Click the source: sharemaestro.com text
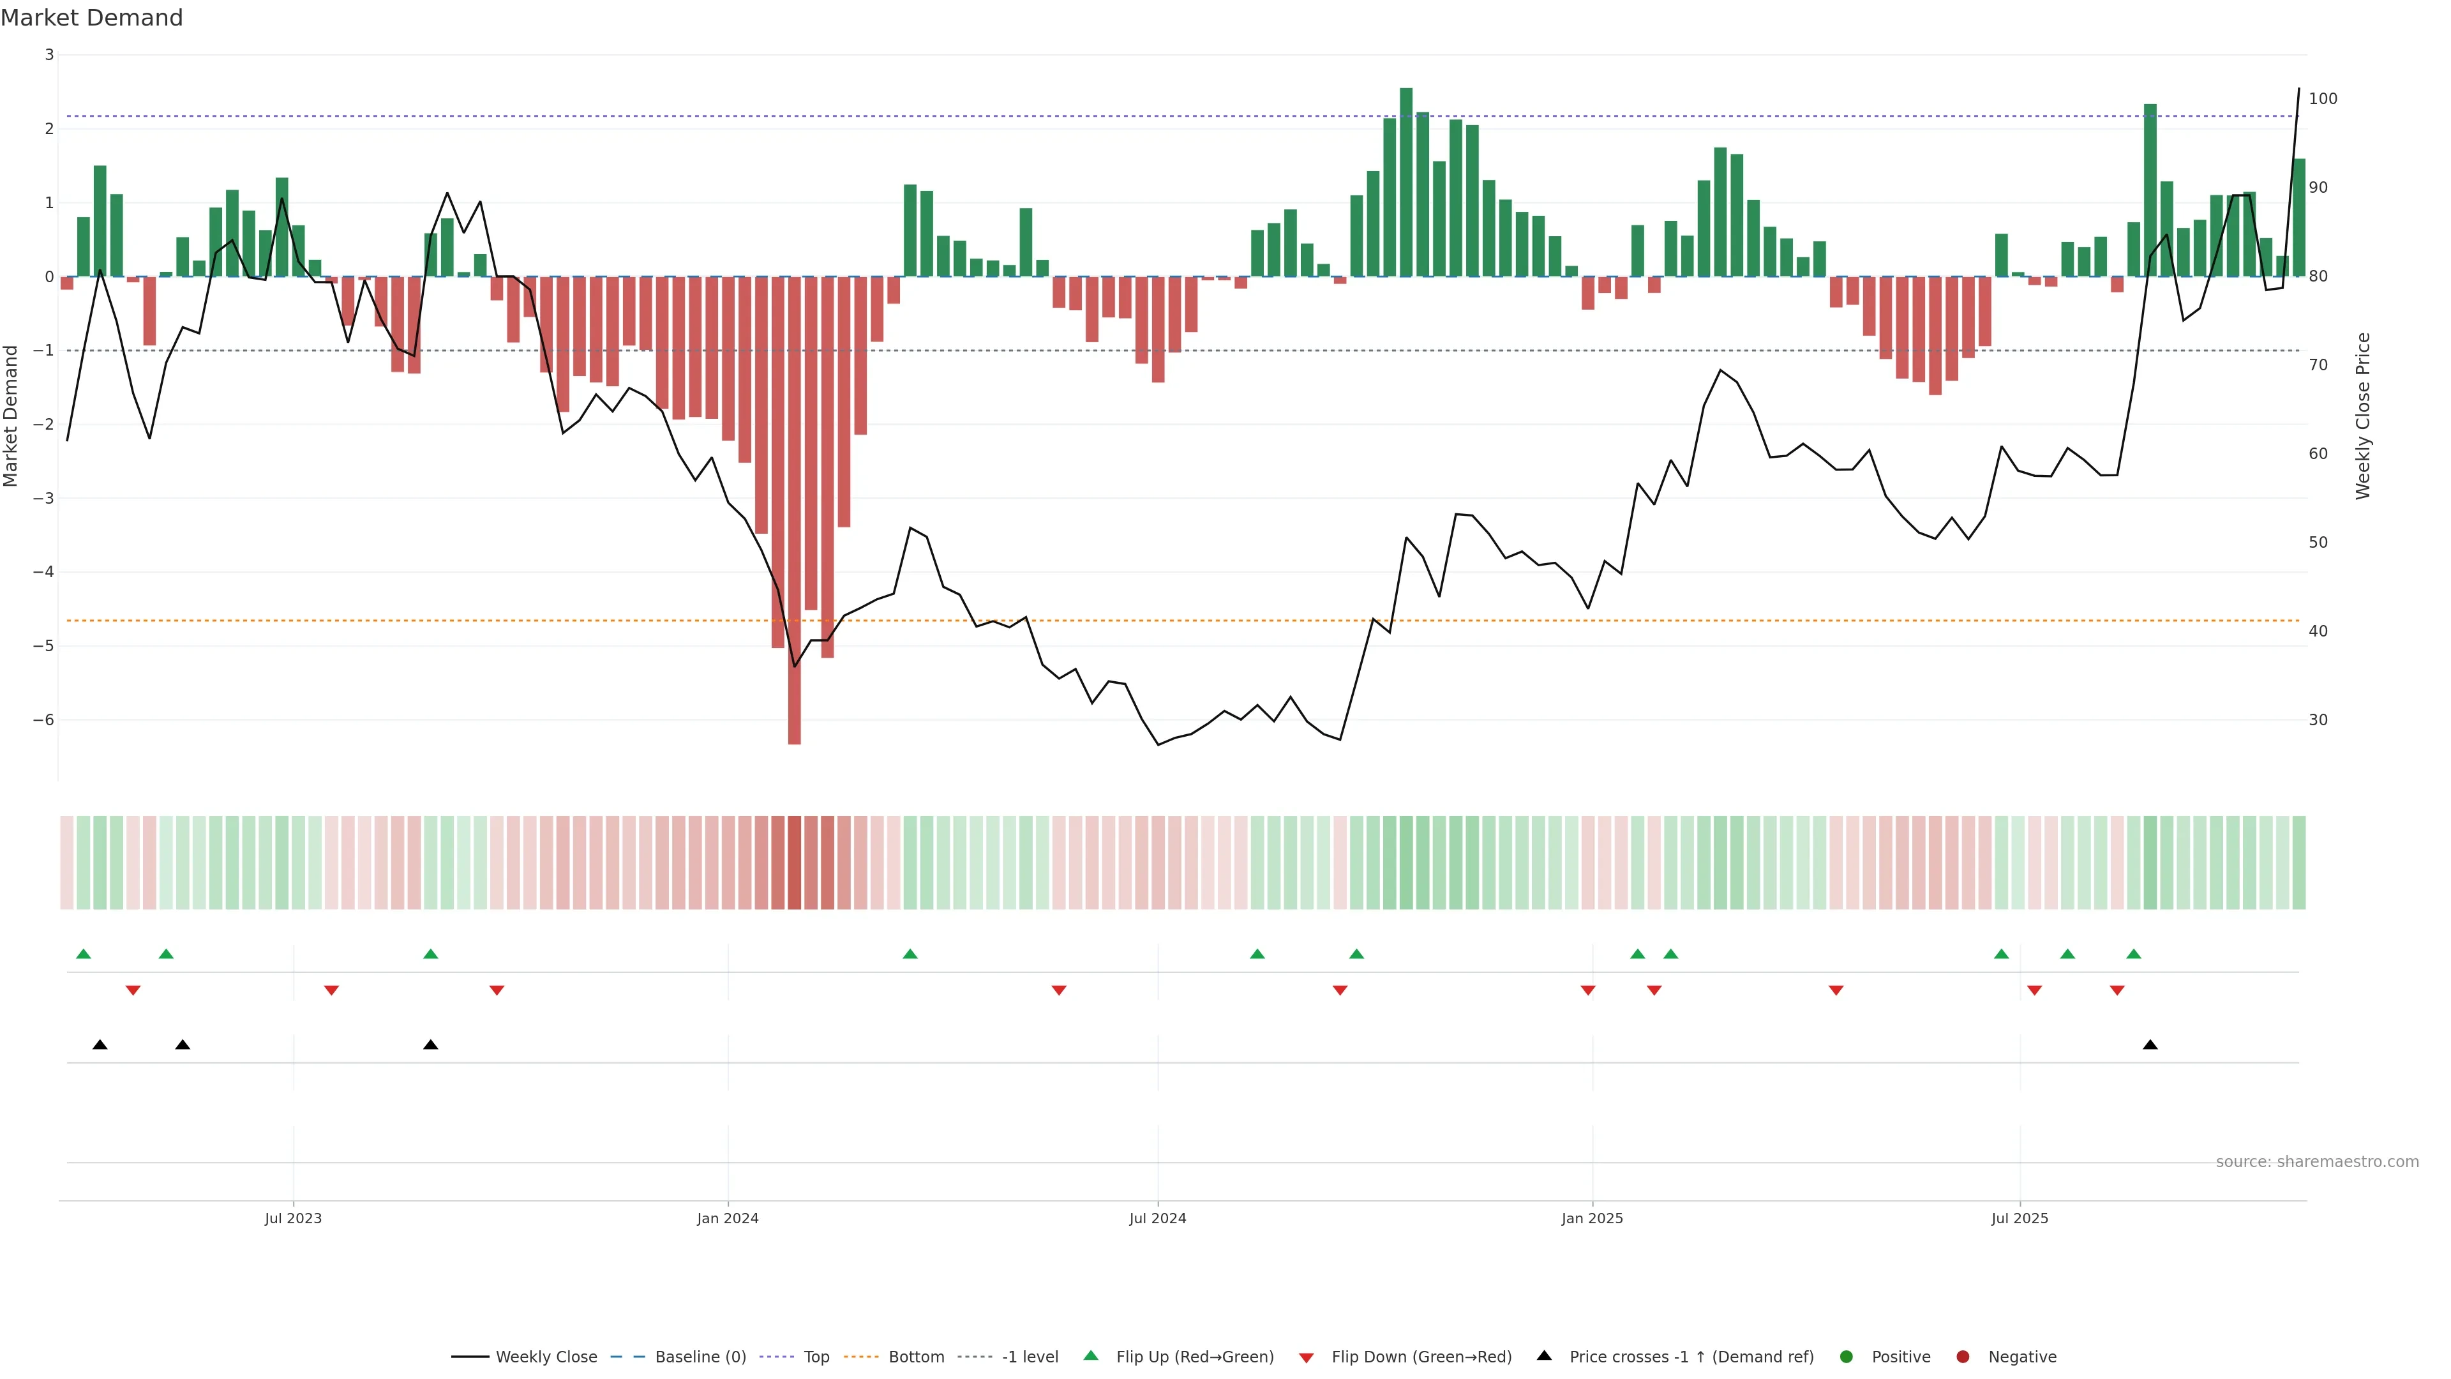Screen dimensions: 2451x1379 coord(2317,1161)
